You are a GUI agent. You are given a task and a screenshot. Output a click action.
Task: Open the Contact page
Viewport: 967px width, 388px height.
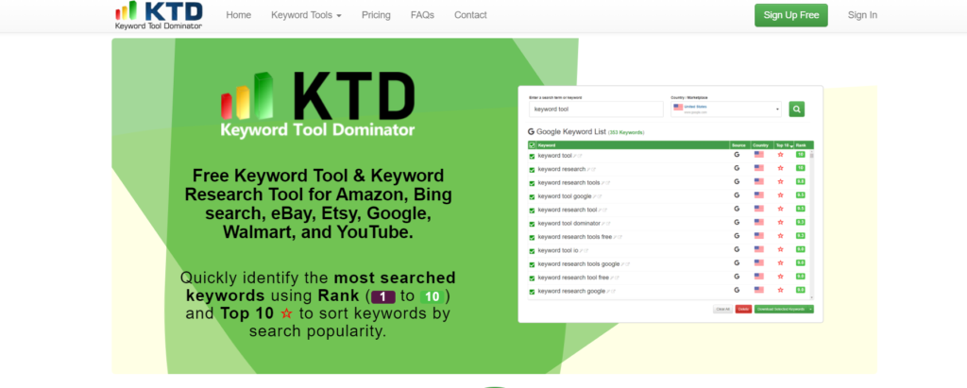(x=470, y=15)
